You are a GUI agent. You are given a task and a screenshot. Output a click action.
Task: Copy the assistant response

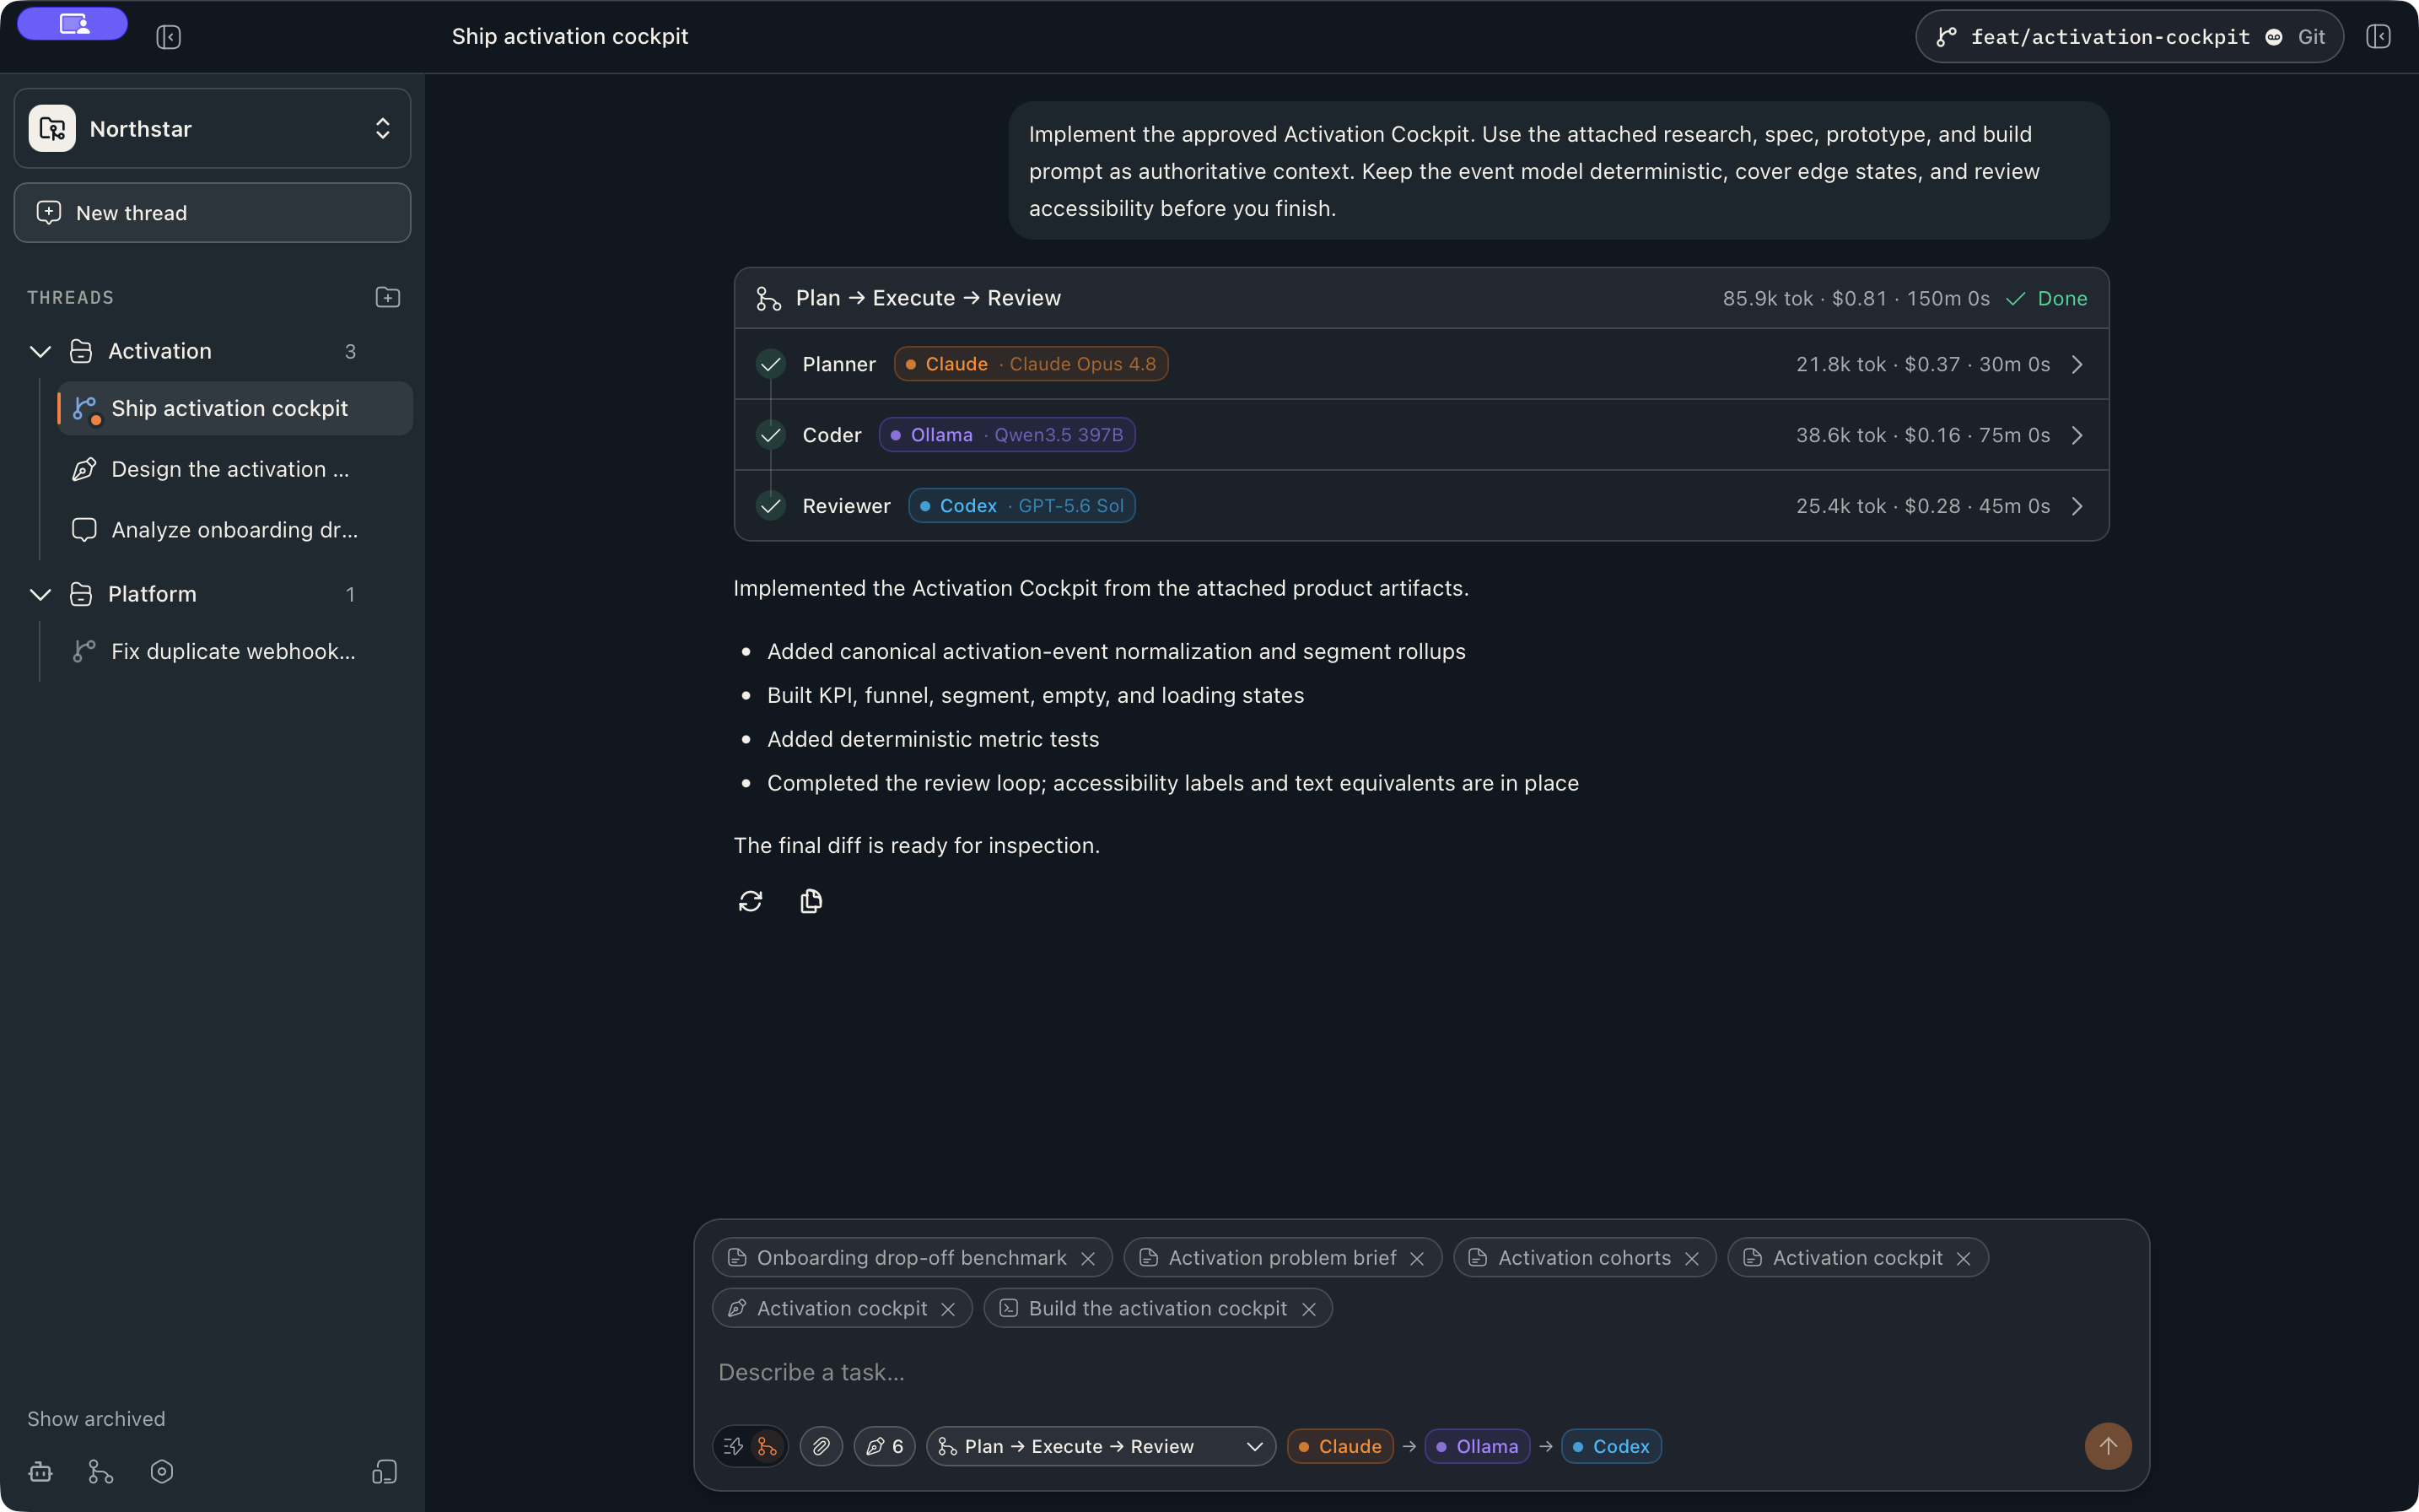tap(811, 901)
